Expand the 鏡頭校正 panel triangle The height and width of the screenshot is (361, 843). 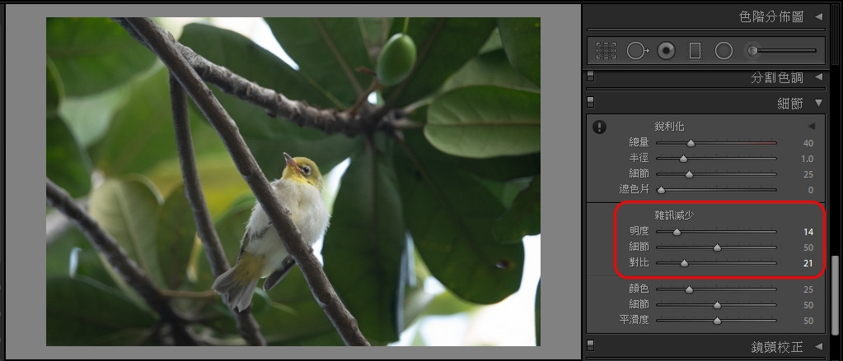point(818,346)
